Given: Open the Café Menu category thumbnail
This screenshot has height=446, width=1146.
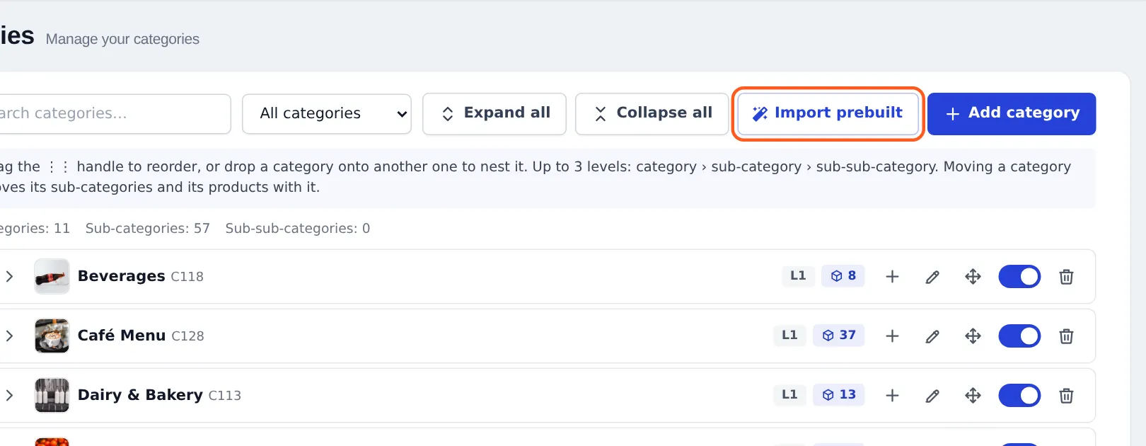Looking at the screenshot, I should [52, 336].
